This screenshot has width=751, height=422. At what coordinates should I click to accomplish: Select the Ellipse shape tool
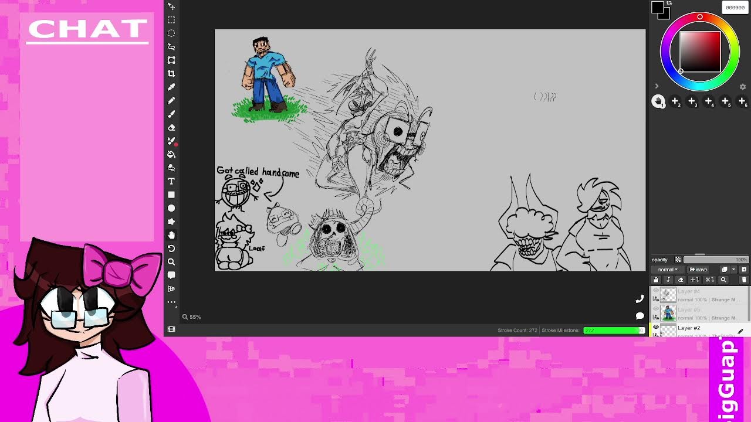tap(171, 208)
